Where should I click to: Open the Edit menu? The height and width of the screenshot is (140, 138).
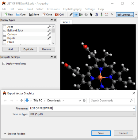click(x=12, y=9)
